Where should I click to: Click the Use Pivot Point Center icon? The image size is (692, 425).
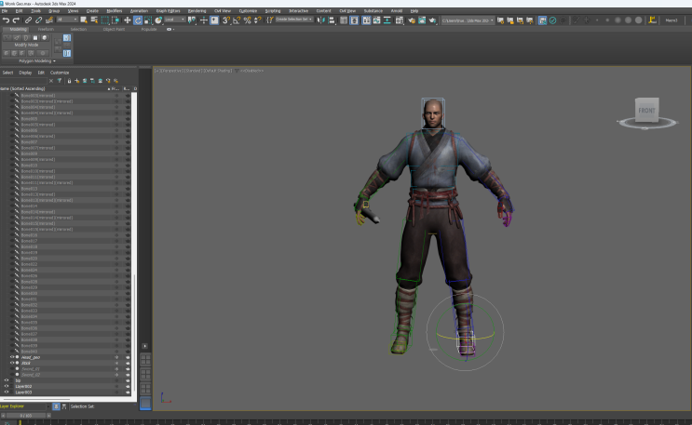coord(192,20)
